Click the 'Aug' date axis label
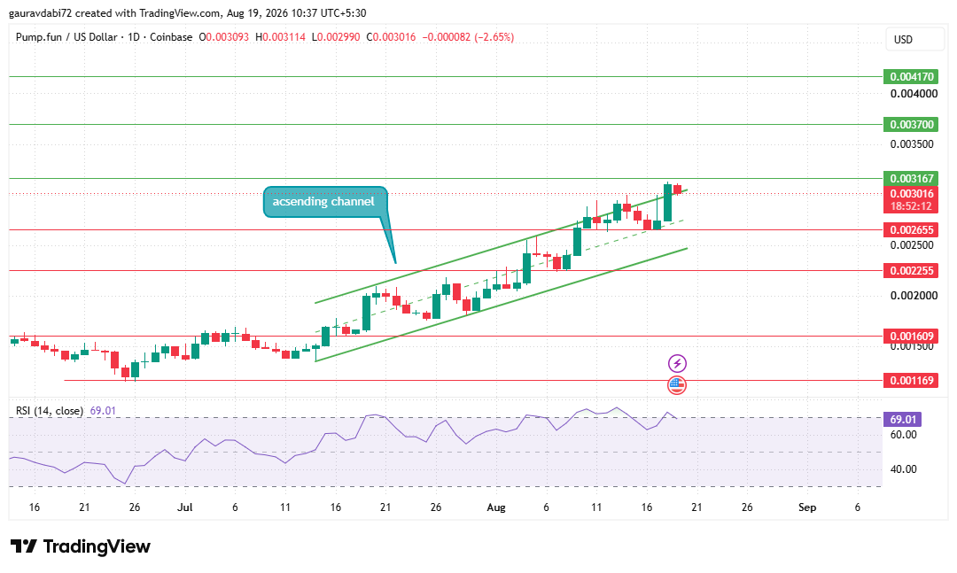957x573 pixels. click(496, 507)
